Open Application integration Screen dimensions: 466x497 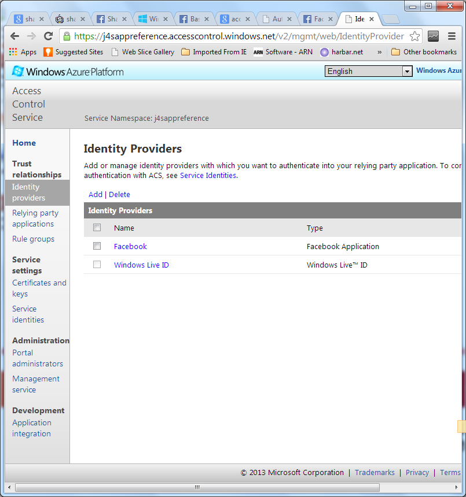pos(31,428)
